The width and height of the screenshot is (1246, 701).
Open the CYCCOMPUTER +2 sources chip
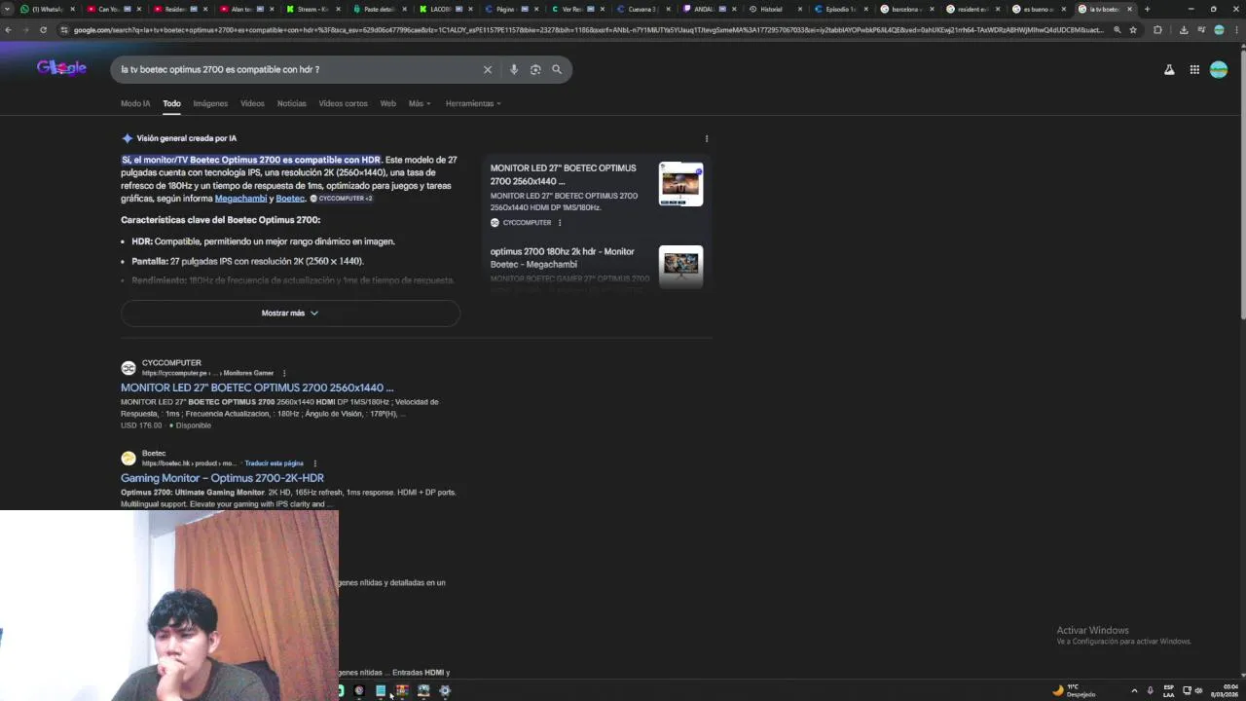pyautogui.click(x=342, y=199)
